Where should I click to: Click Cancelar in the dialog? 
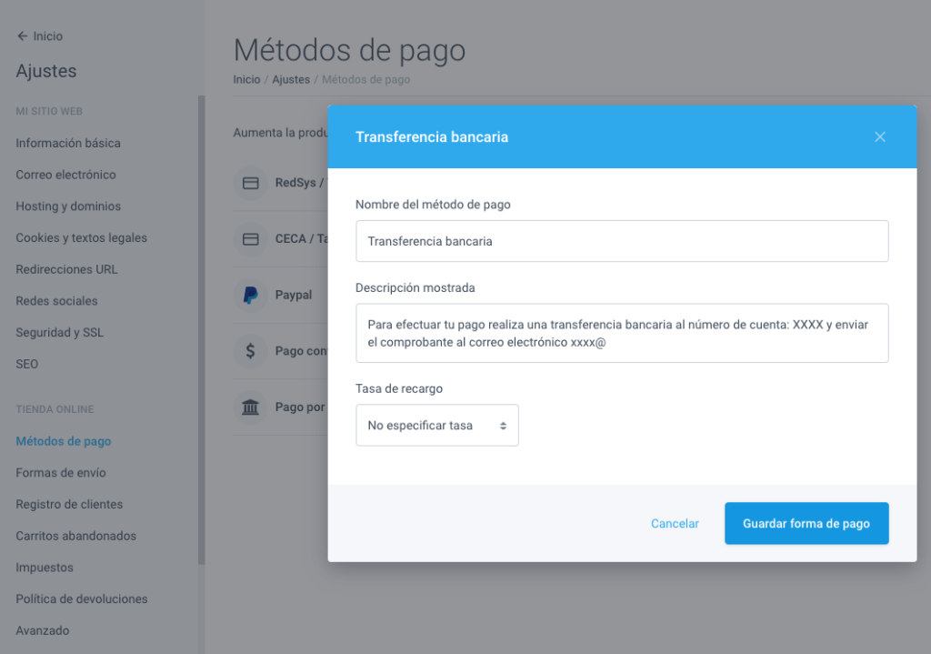(675, 523)
